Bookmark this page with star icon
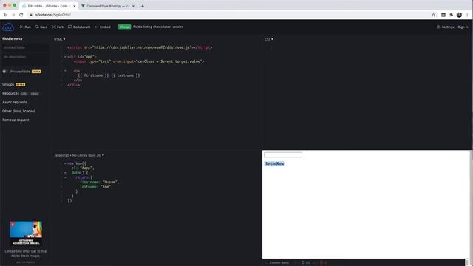Viewport: 473px width, 266px height. [434, 15]
